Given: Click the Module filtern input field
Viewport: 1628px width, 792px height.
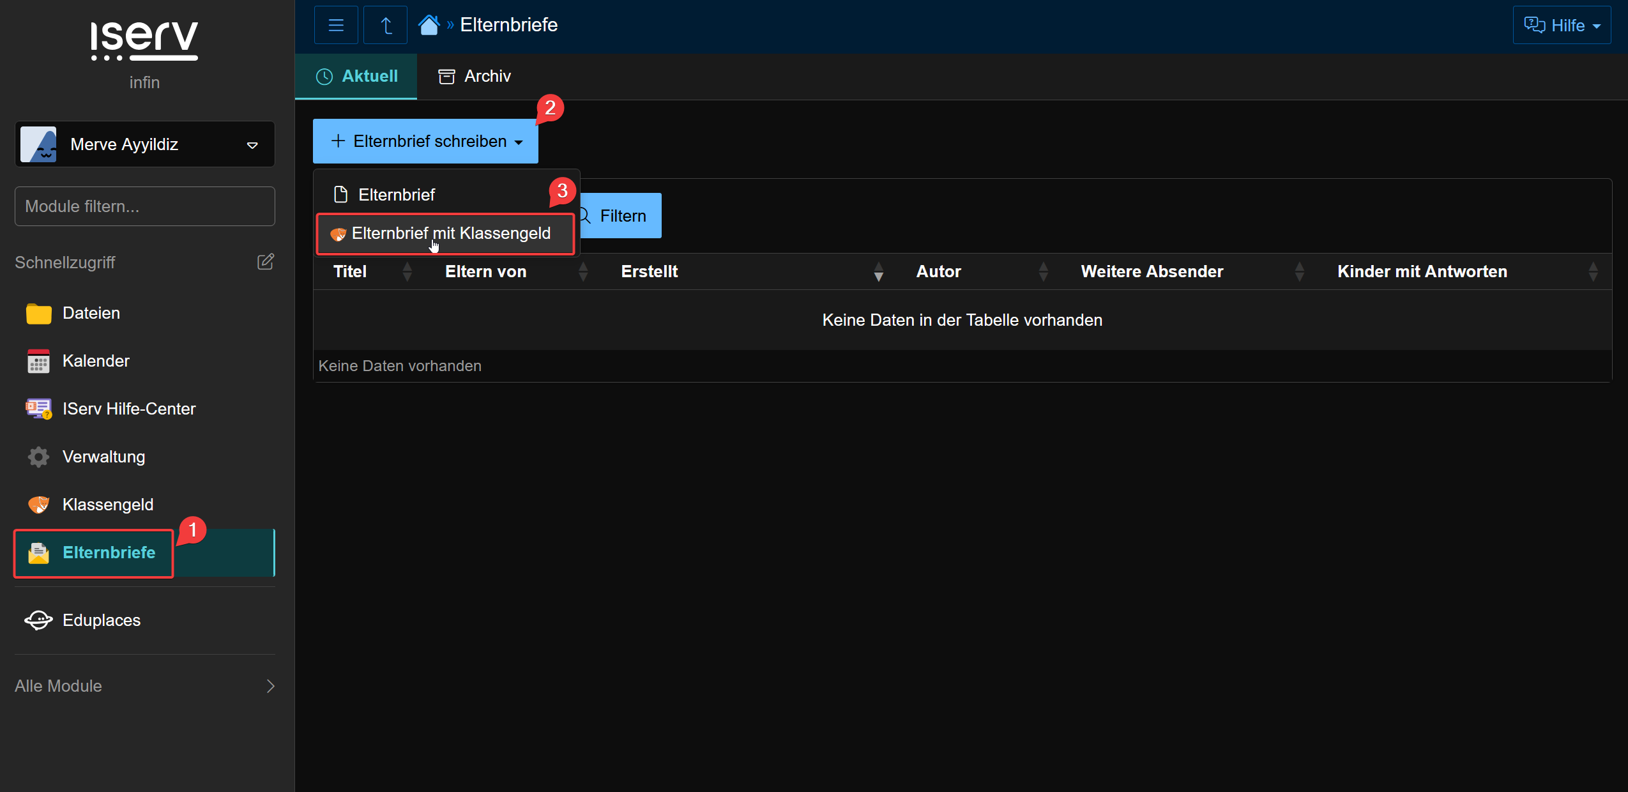Looking at the screenshot, I should 145,206.
